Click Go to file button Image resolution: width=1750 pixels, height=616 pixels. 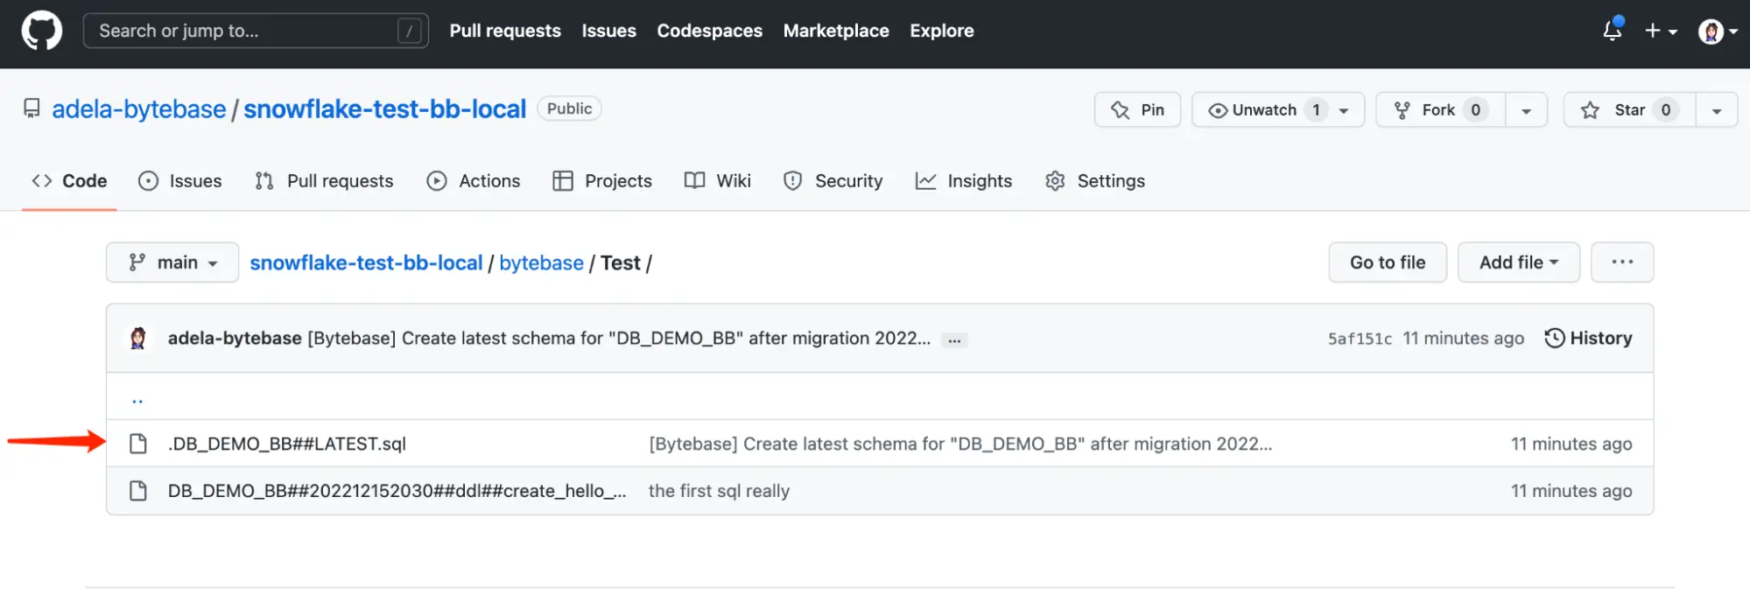(1388, 262)
